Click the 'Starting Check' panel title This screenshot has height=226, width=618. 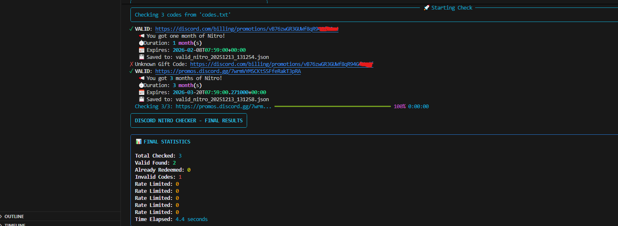[452, 8]
